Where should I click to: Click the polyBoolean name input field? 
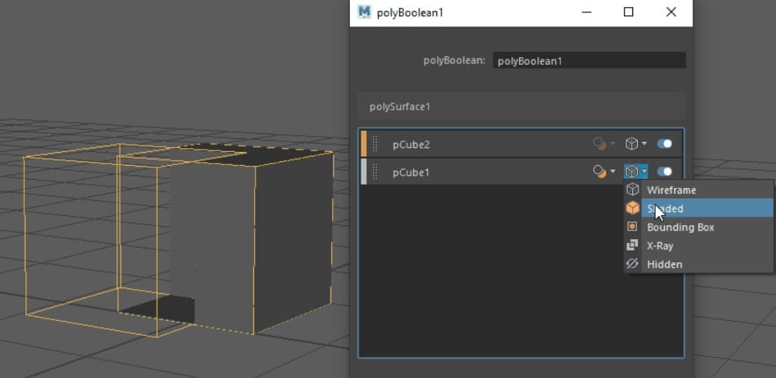588,60
